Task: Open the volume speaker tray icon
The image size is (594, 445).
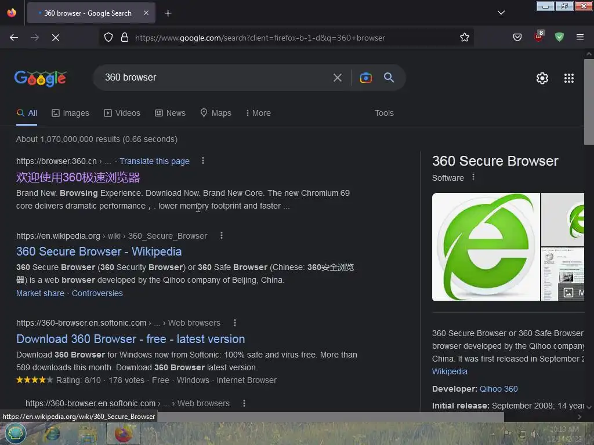Action: (535, 433)
